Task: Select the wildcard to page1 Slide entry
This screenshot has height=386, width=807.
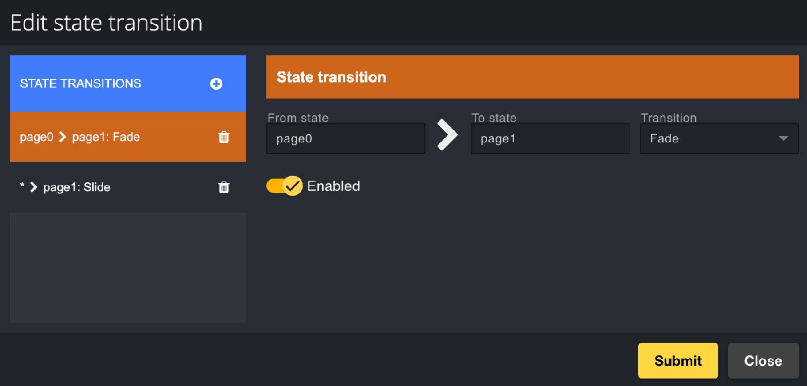Action: coord(104,187)
